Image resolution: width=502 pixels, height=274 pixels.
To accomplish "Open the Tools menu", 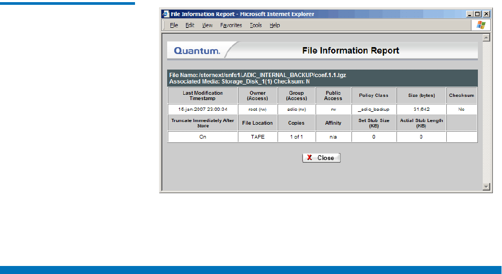I will (256, 25).
